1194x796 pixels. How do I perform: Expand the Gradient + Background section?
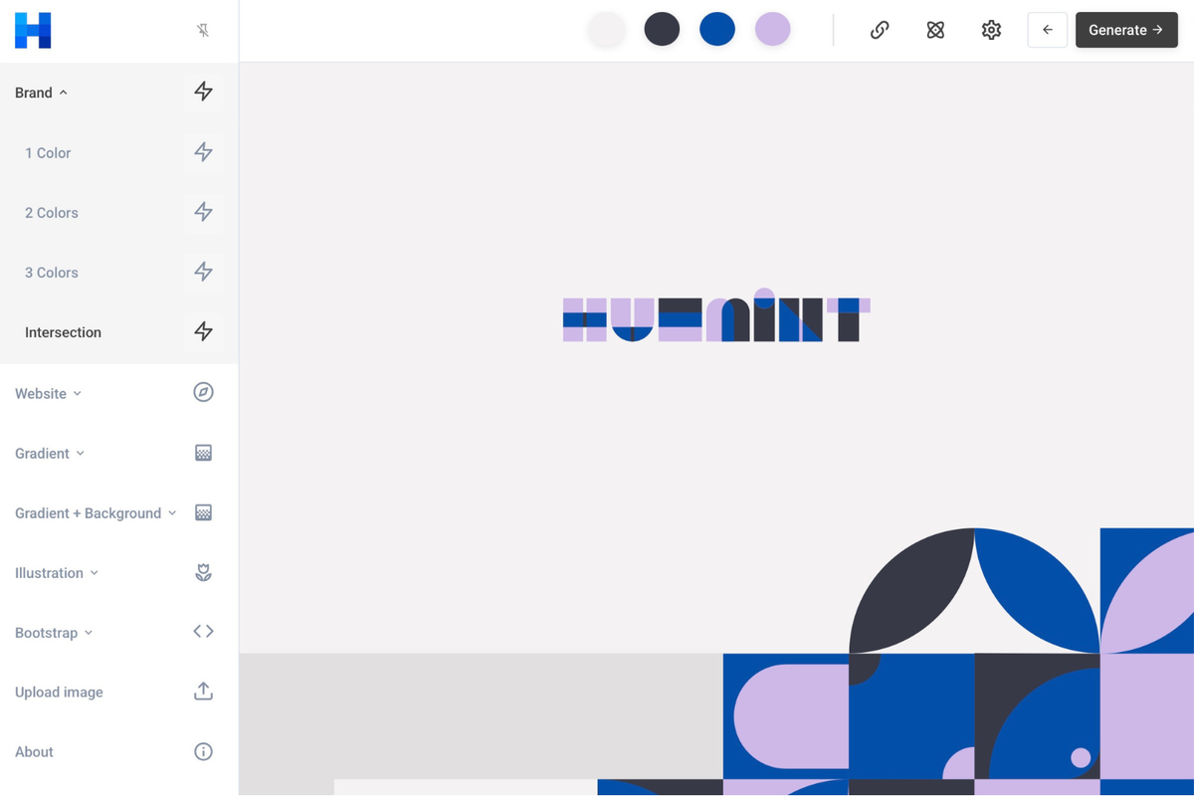[96, 513]
